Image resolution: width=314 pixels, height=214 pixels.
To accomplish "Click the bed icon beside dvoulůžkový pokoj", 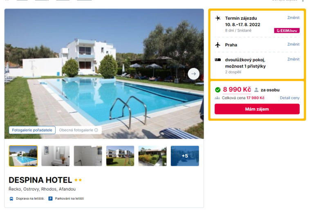I will coord(218,59).
